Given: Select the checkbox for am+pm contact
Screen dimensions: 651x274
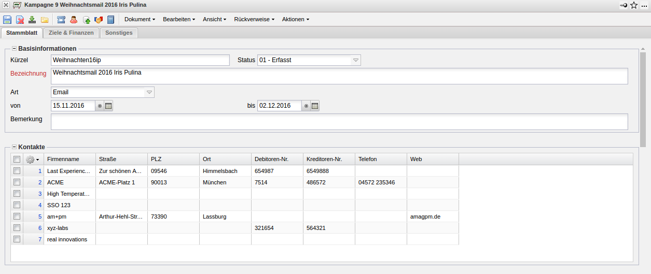Looking at the screenshot, I should [17, 216].
